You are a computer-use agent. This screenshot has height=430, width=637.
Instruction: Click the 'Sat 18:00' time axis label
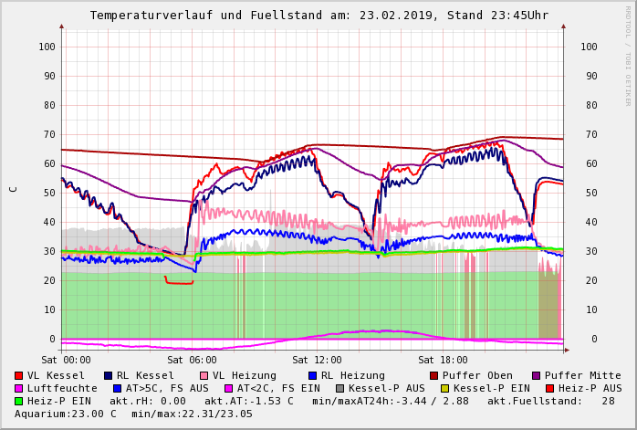[x=444, y=361]
